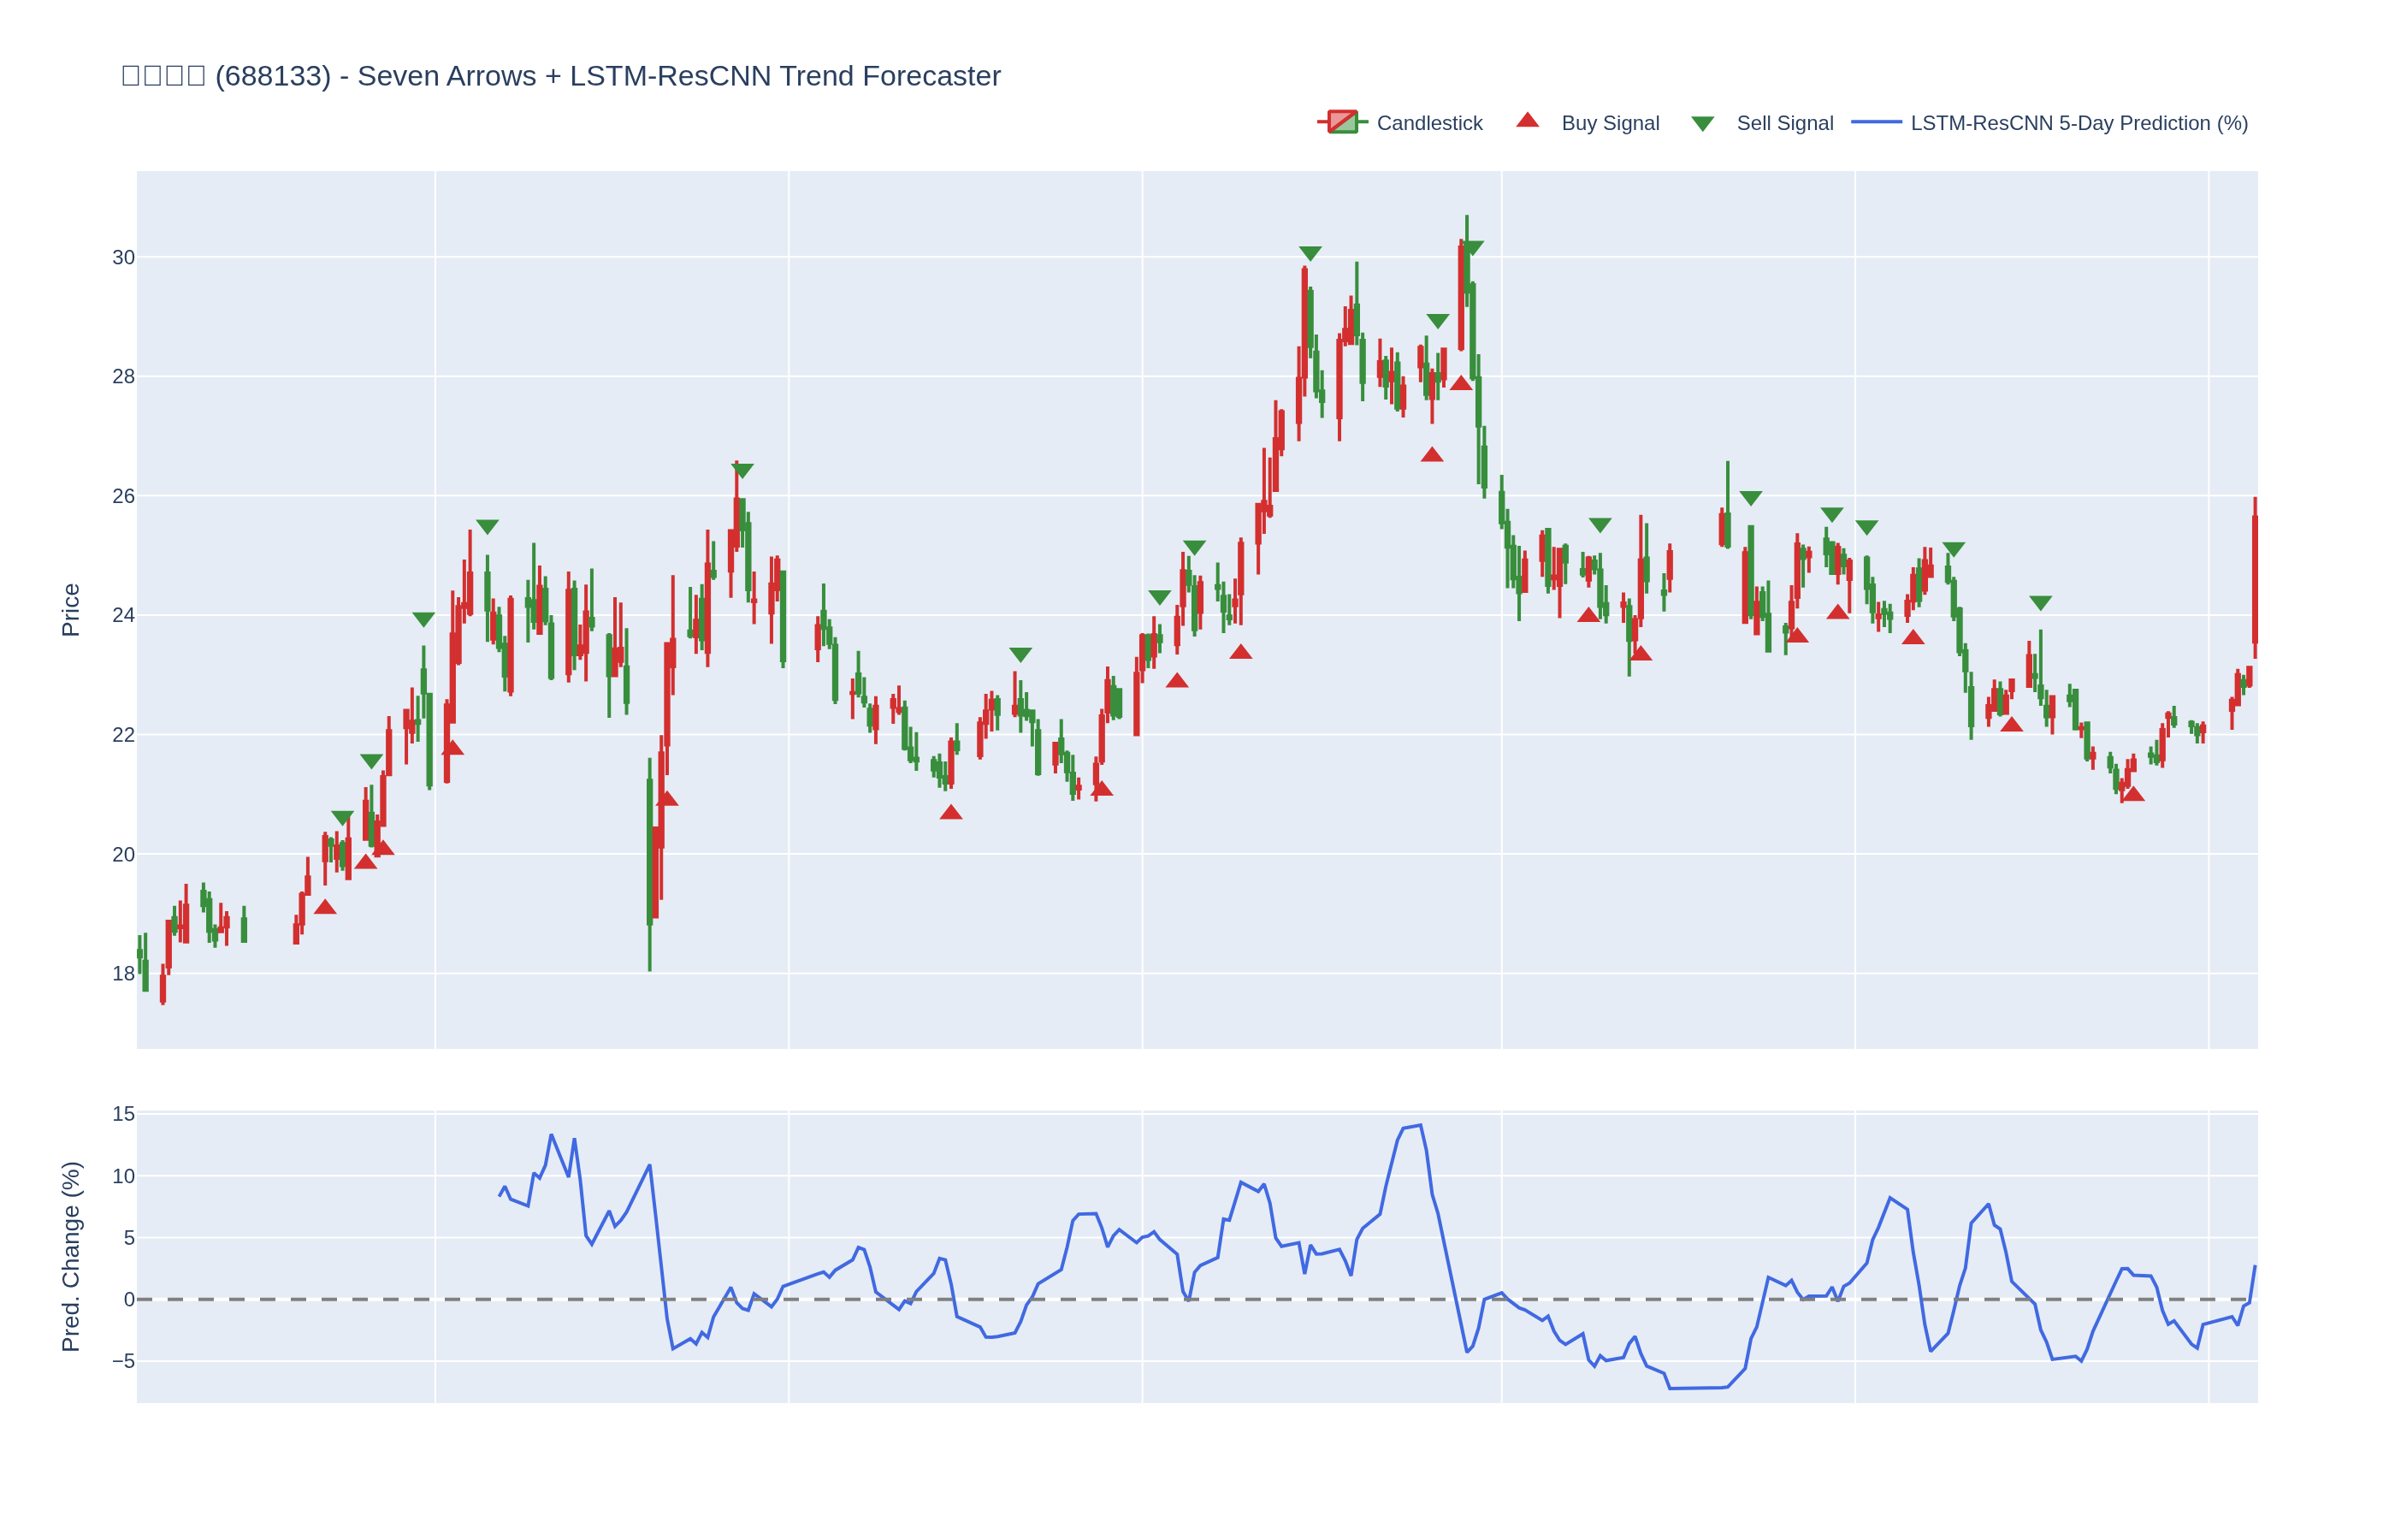Click the 30 tick on price axis
The image size is (2395, 1540).
[123, 258]
